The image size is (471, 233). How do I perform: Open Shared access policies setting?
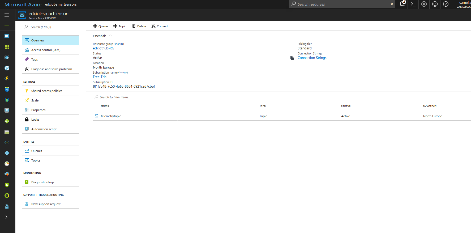(50, 91)
